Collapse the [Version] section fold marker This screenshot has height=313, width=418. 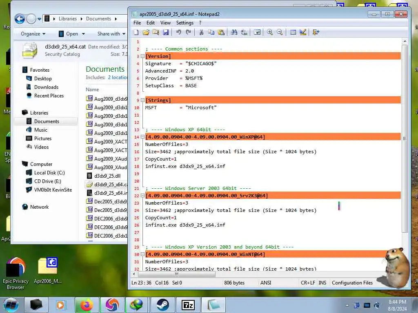coord(142,56)
